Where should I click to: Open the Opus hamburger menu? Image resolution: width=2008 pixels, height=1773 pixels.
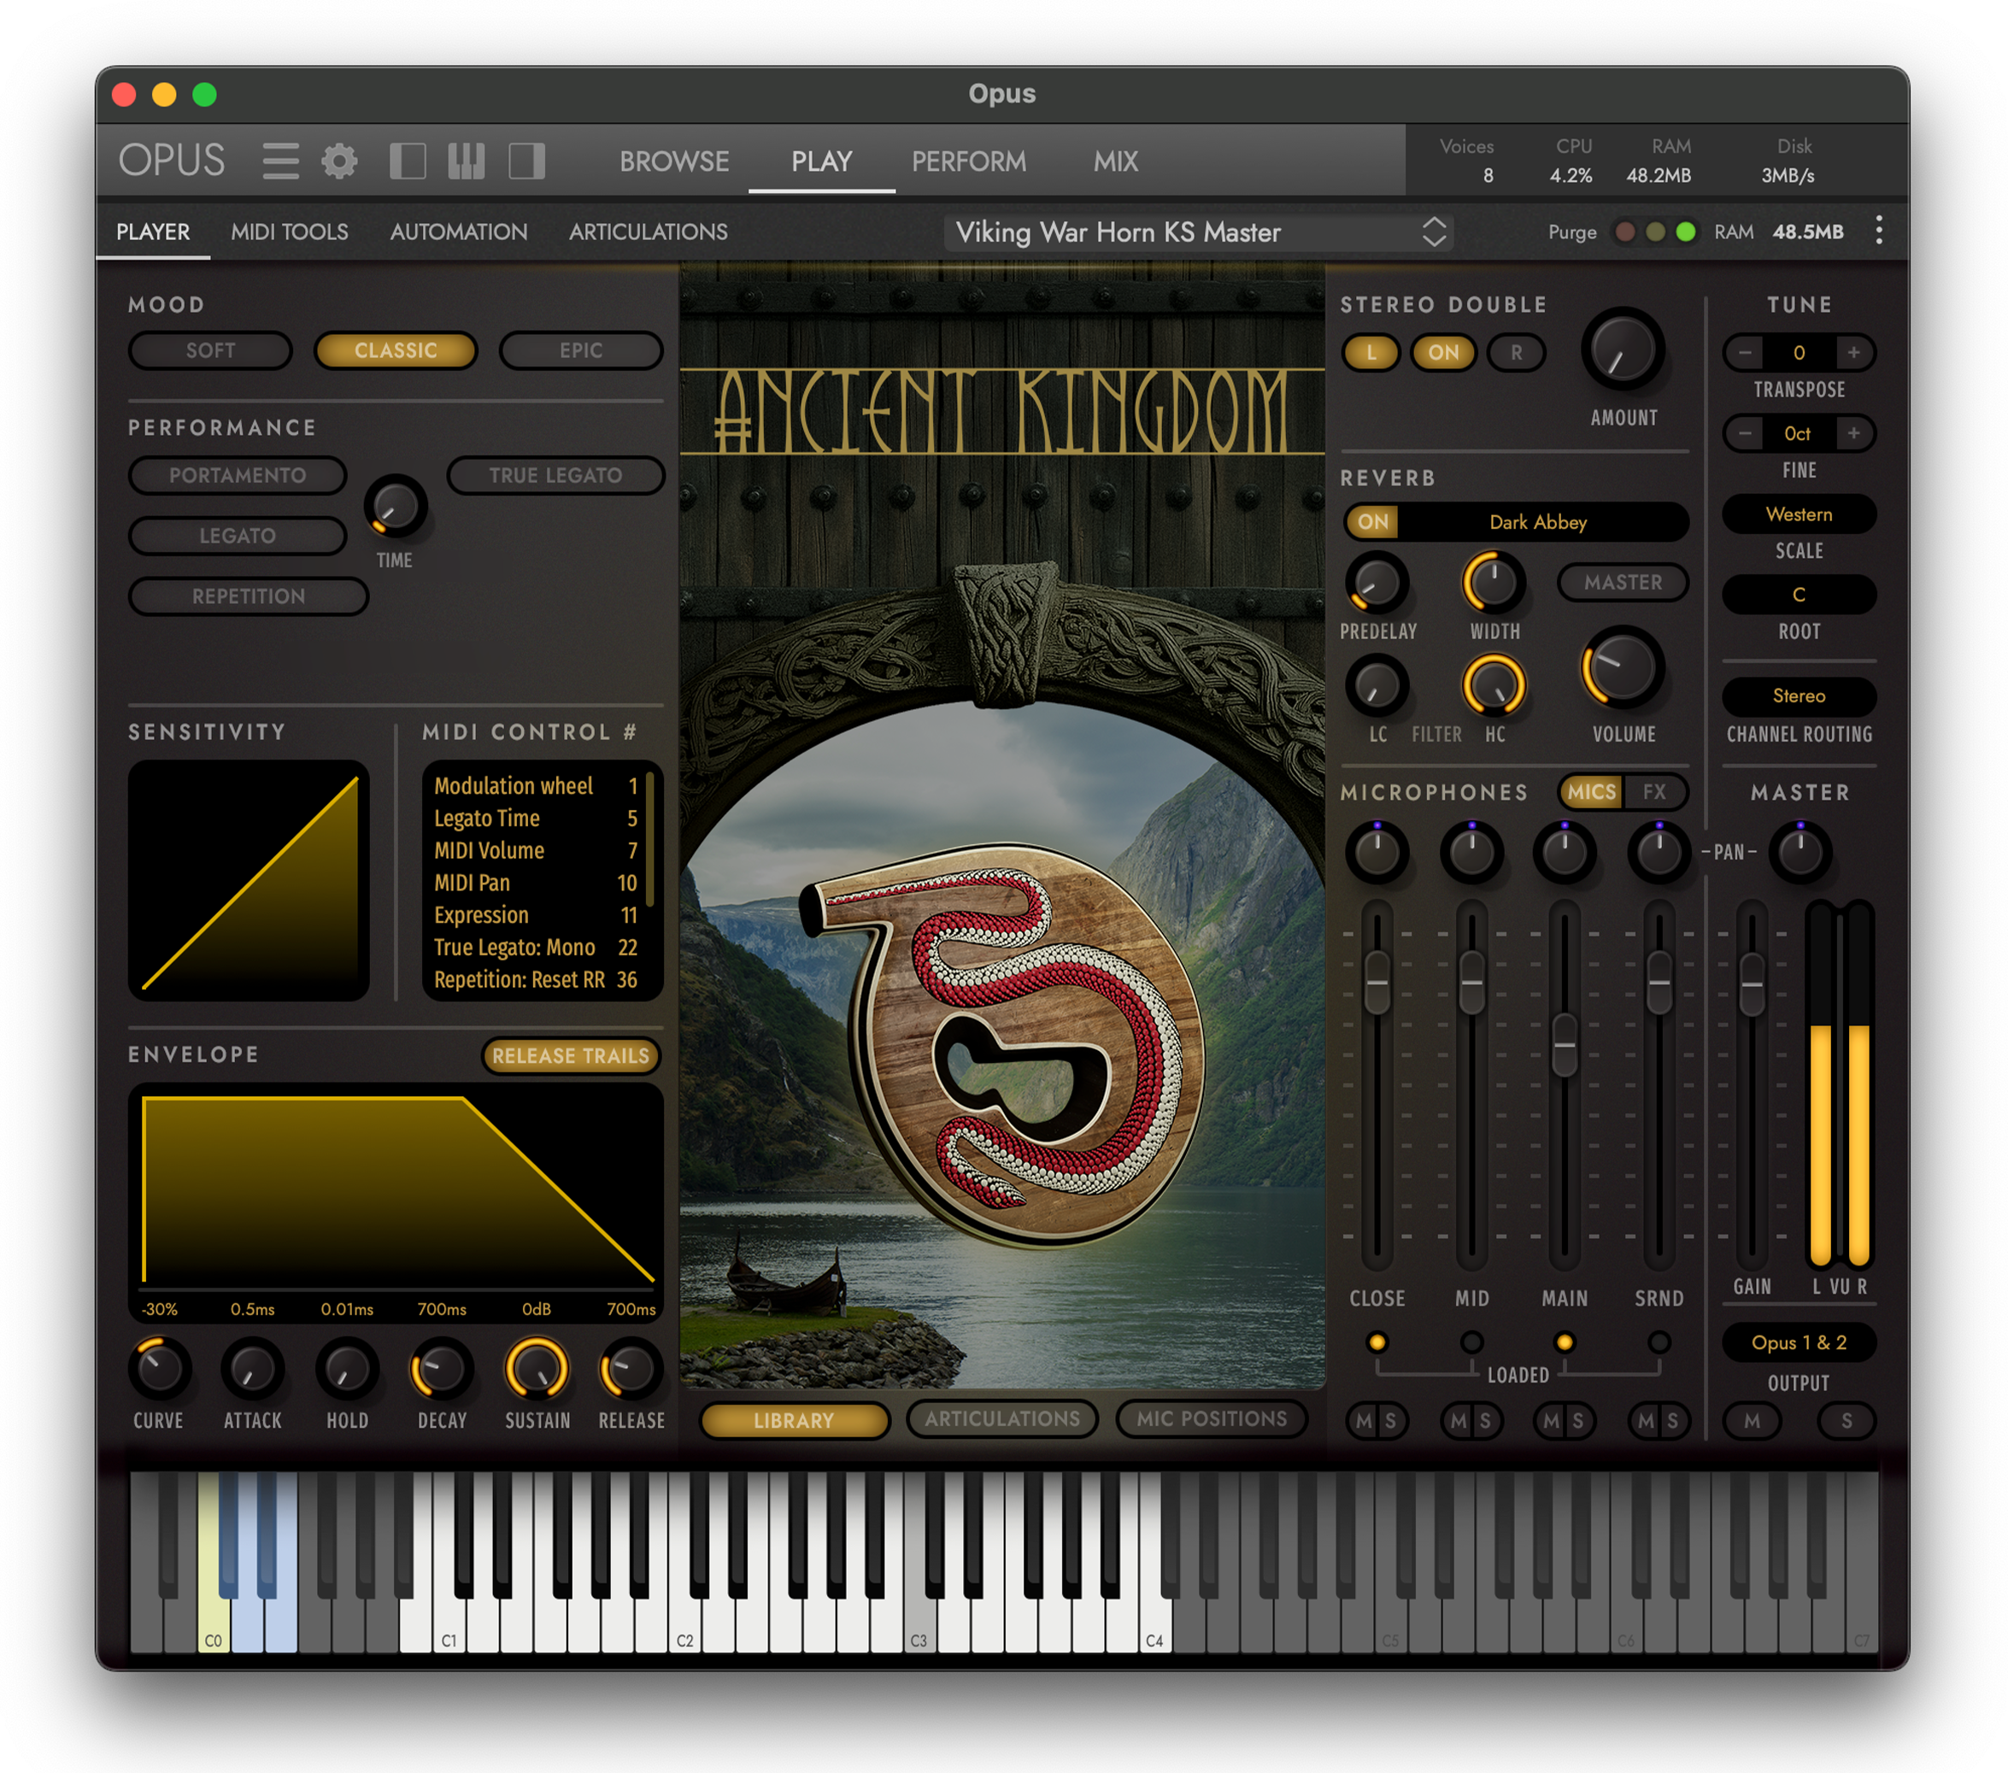coord(280,160)
